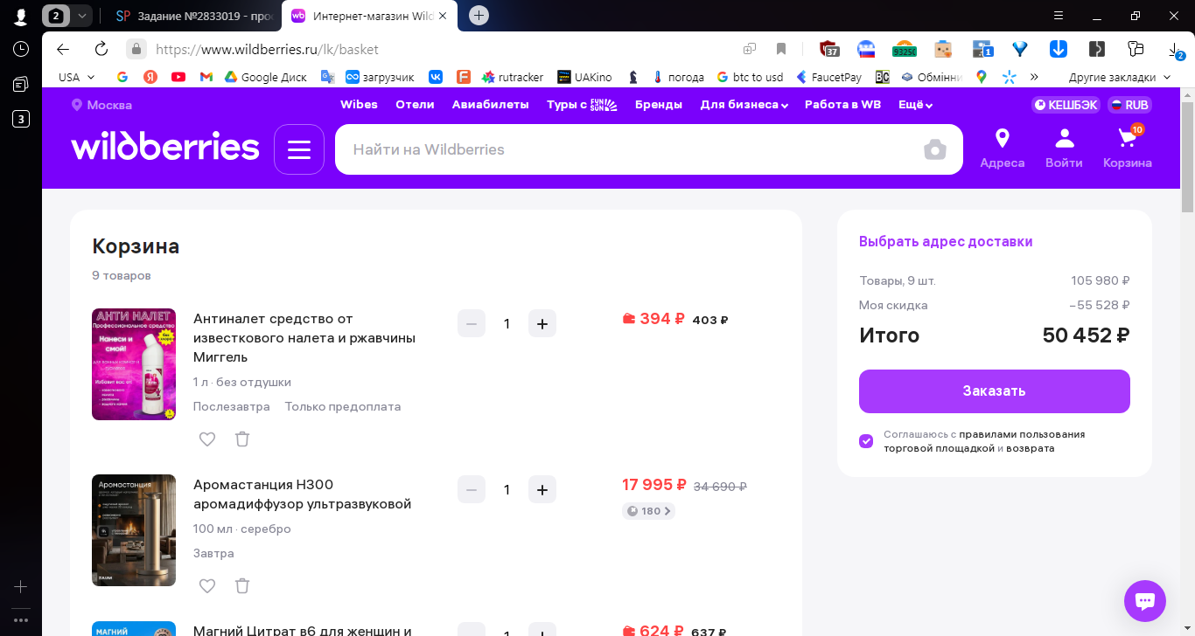Add Антиналет item to favorites heart
The width and height of the screenshot is (1195, 636).
point(207,439)
